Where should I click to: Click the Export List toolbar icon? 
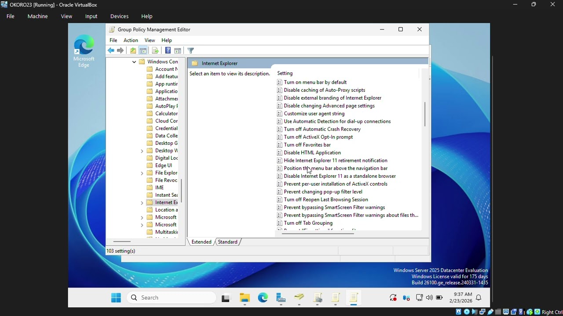(155, 50)
